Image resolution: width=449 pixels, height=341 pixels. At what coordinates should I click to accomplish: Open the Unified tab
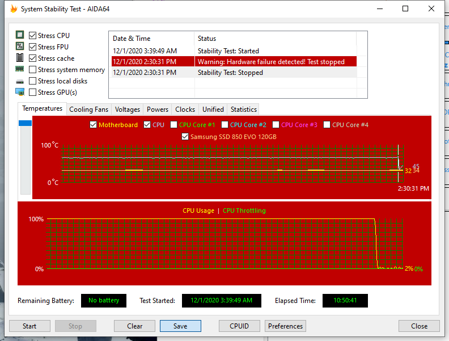tap(213, 110)
